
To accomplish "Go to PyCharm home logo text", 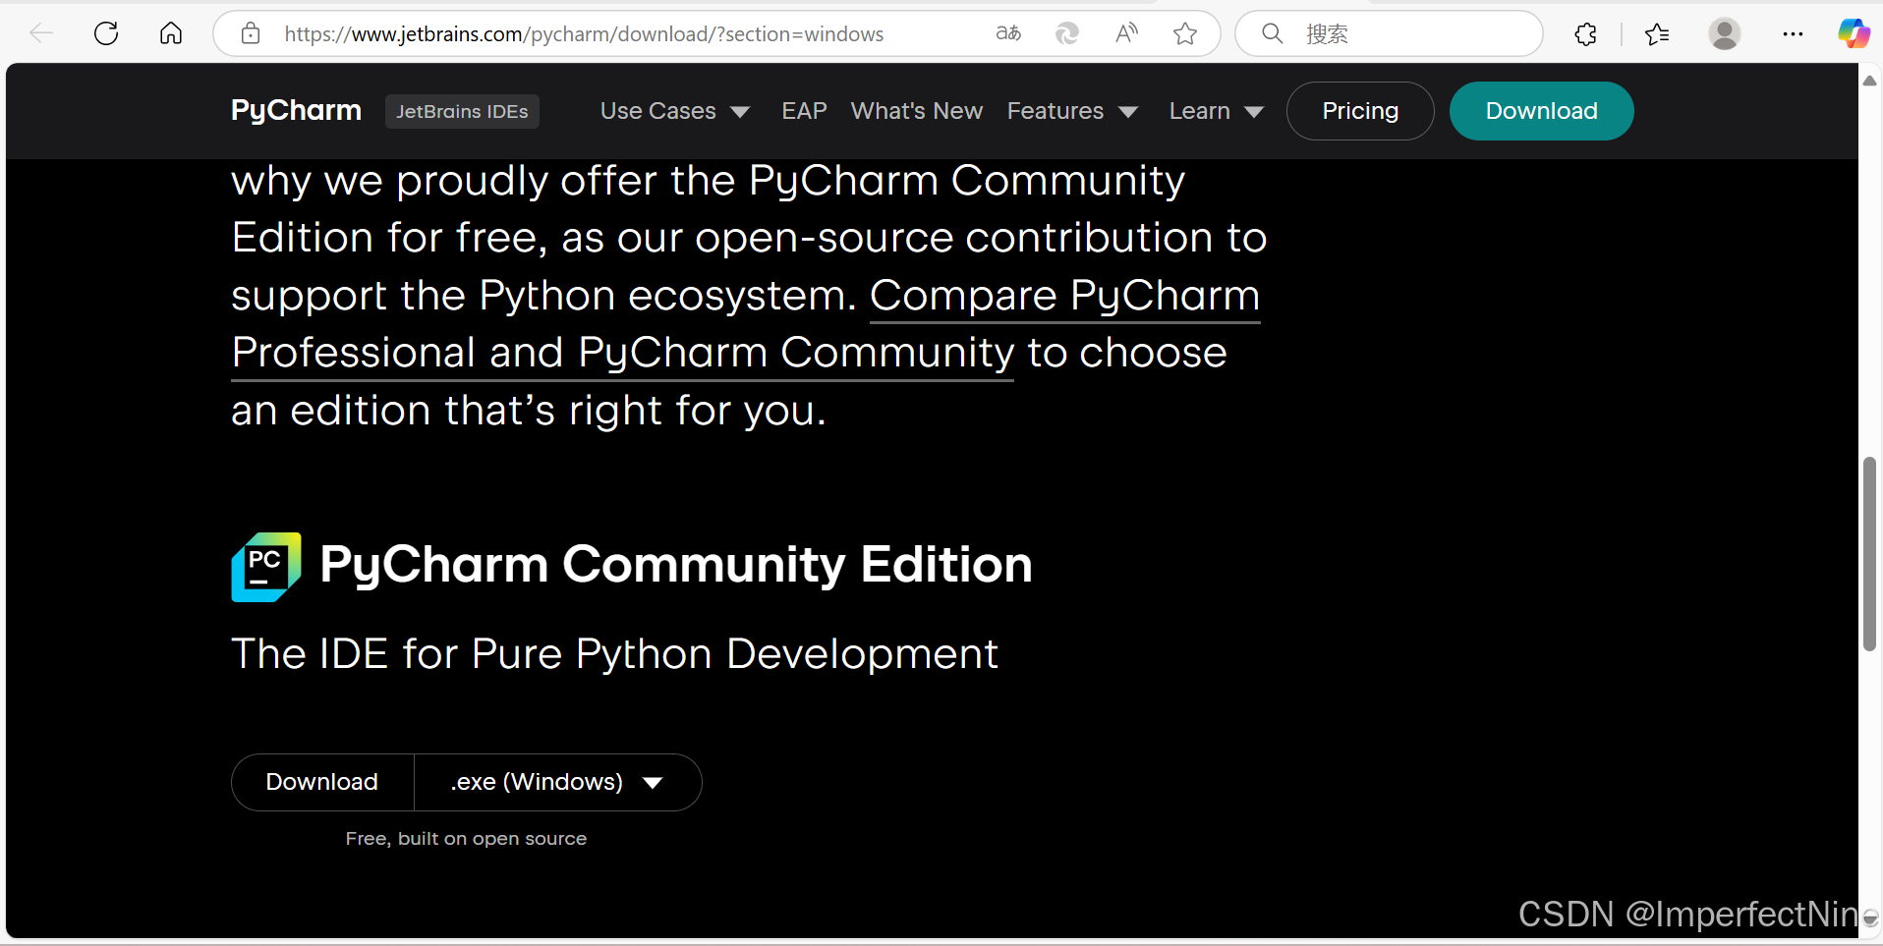I will coord(296,110).
